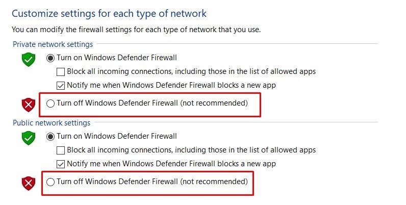The image size is (406, 205).
Task: Select Turn on Windows Defender Firewall for Public network
Action: click(50, 137)
